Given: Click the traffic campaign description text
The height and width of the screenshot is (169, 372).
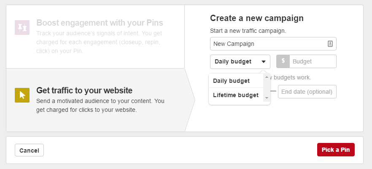Looking at the screenshot, I should [100, 106].
